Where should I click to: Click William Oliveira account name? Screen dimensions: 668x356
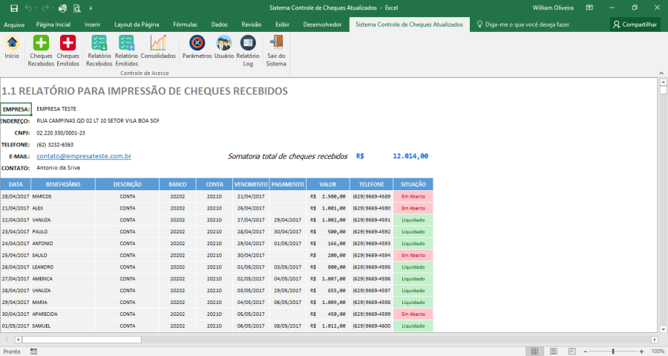(553, 7)
